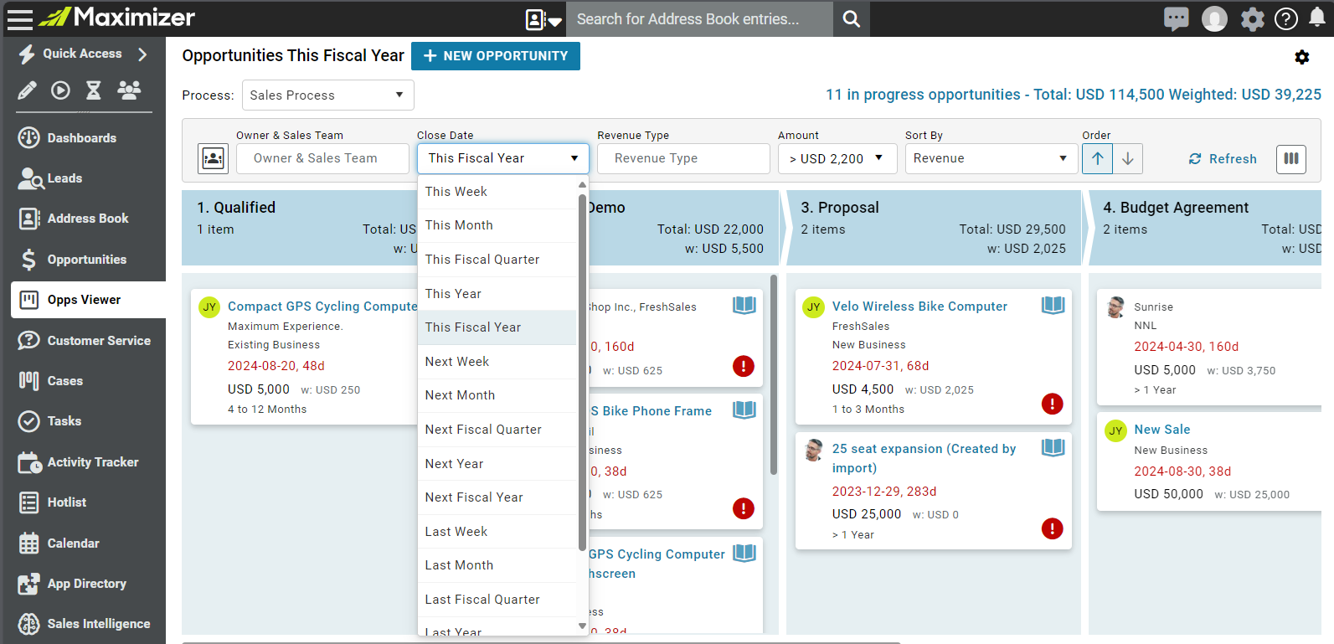Click the Refresh button
This screenshot has height=644, width=1334.
[1223, 159]
